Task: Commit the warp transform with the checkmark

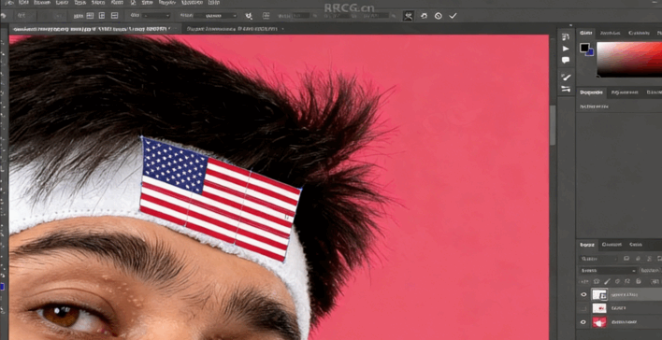Action: point(453,16)
